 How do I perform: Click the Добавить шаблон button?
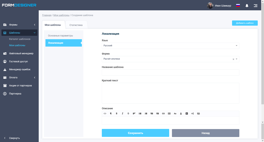click(244, 23)
